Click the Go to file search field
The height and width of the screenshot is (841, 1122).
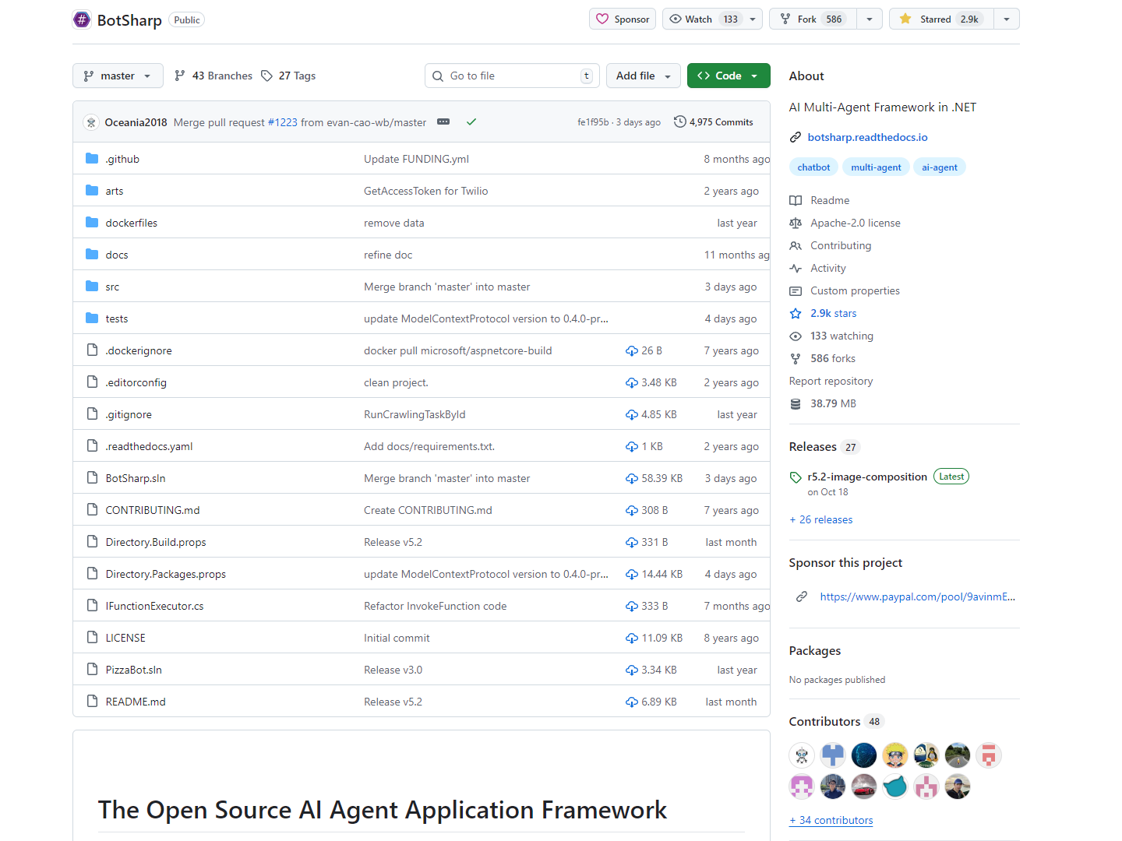click(x=512, y=76)
